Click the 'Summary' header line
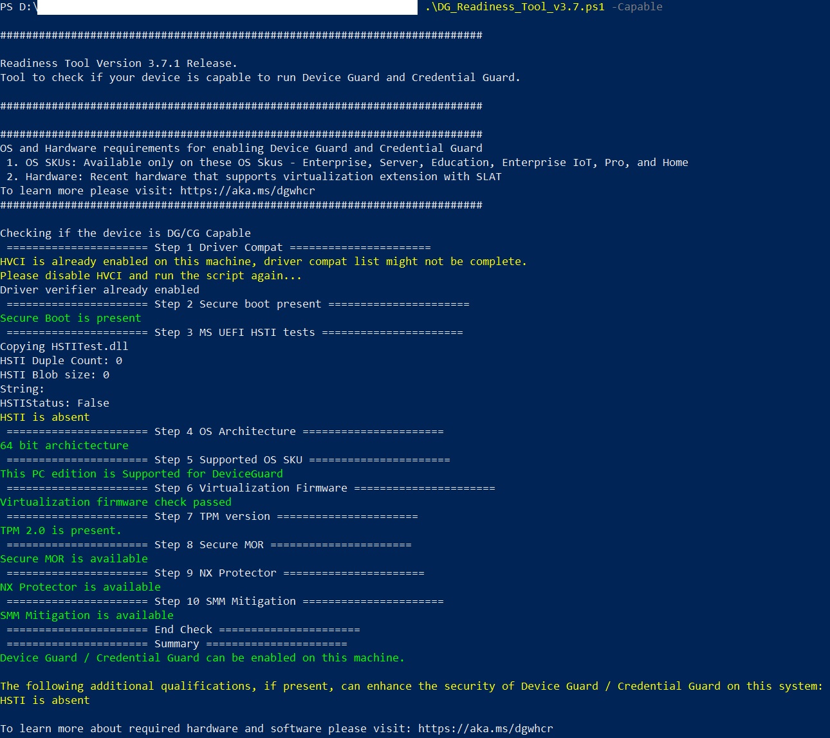 [177, 643]
